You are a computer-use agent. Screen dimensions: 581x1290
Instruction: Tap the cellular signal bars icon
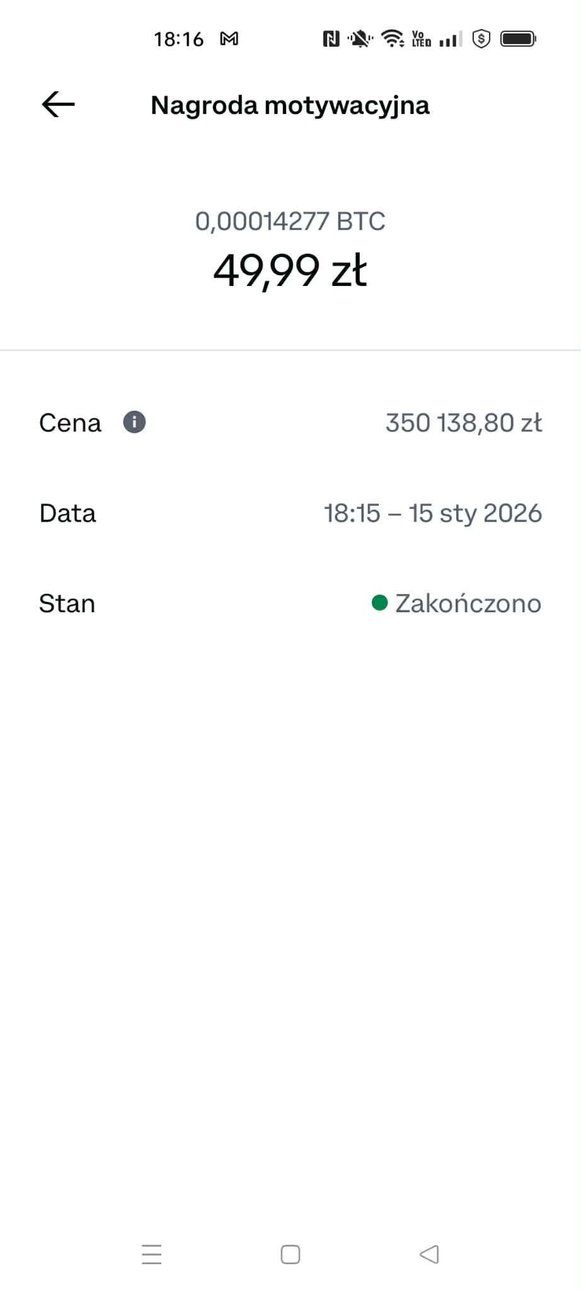pyautogui.click(x=451, y=39)
